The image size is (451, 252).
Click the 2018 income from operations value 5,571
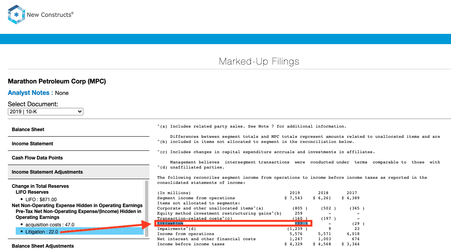point(324,234)
